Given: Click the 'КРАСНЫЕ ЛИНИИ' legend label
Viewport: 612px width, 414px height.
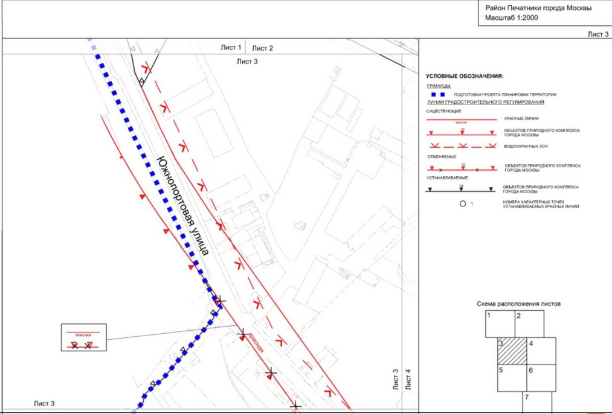Looking at the screenshot, I should tap(521, 118).
